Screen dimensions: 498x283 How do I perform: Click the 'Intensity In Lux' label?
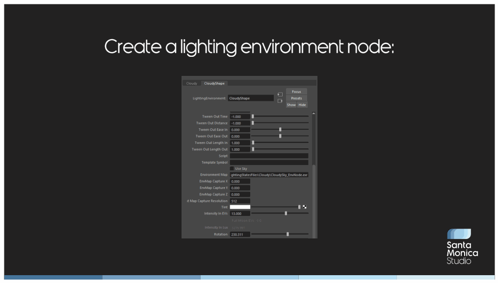(x=216, y=228)
